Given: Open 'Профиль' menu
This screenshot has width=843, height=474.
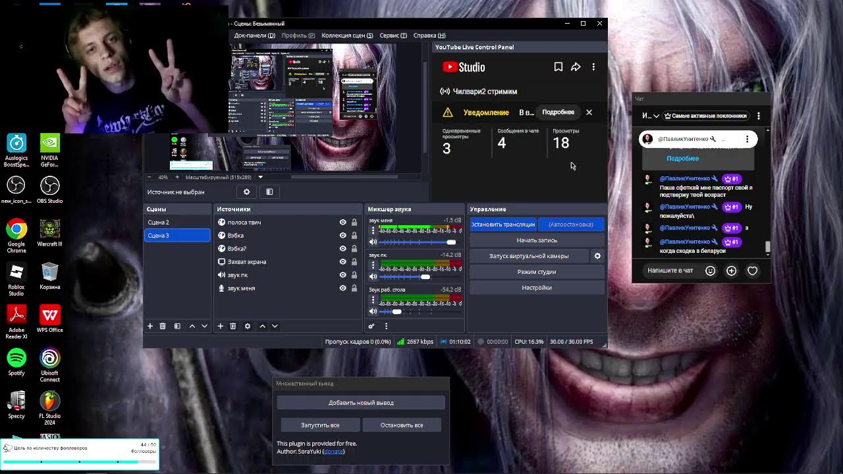Looking at the screenshot, I should (298, 36).
